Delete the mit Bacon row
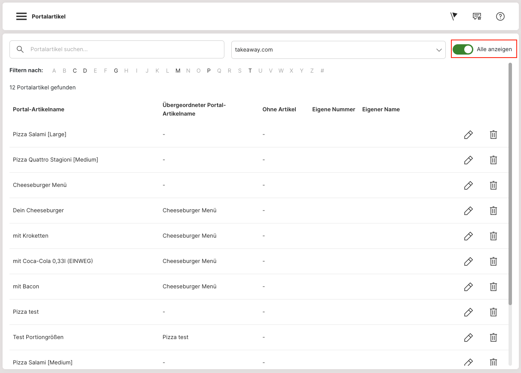Viewport: 521px width, 373px height. (x=493, y=287)
